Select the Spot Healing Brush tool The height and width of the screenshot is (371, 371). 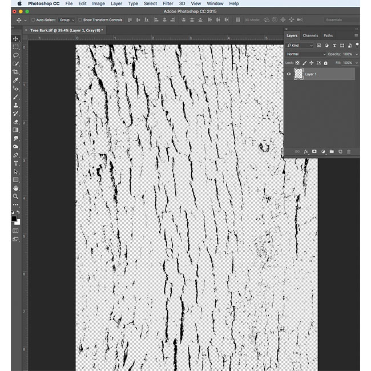coord(16,88)
